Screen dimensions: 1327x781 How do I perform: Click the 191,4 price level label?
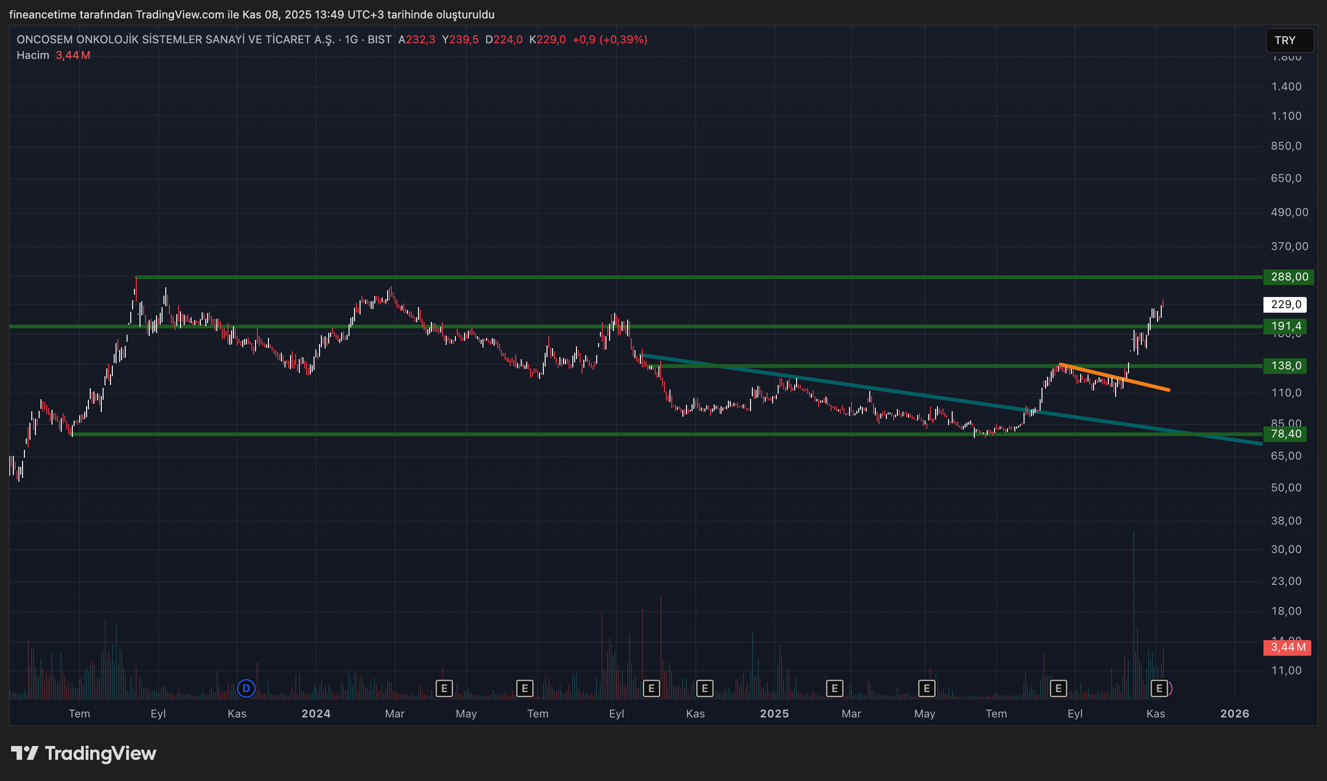[x=1286, y=326]
